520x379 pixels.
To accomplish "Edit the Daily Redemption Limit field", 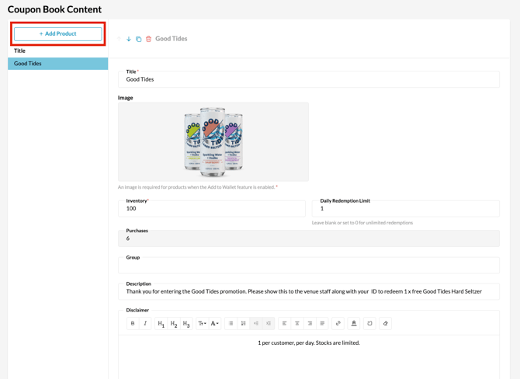I will 406,208.
